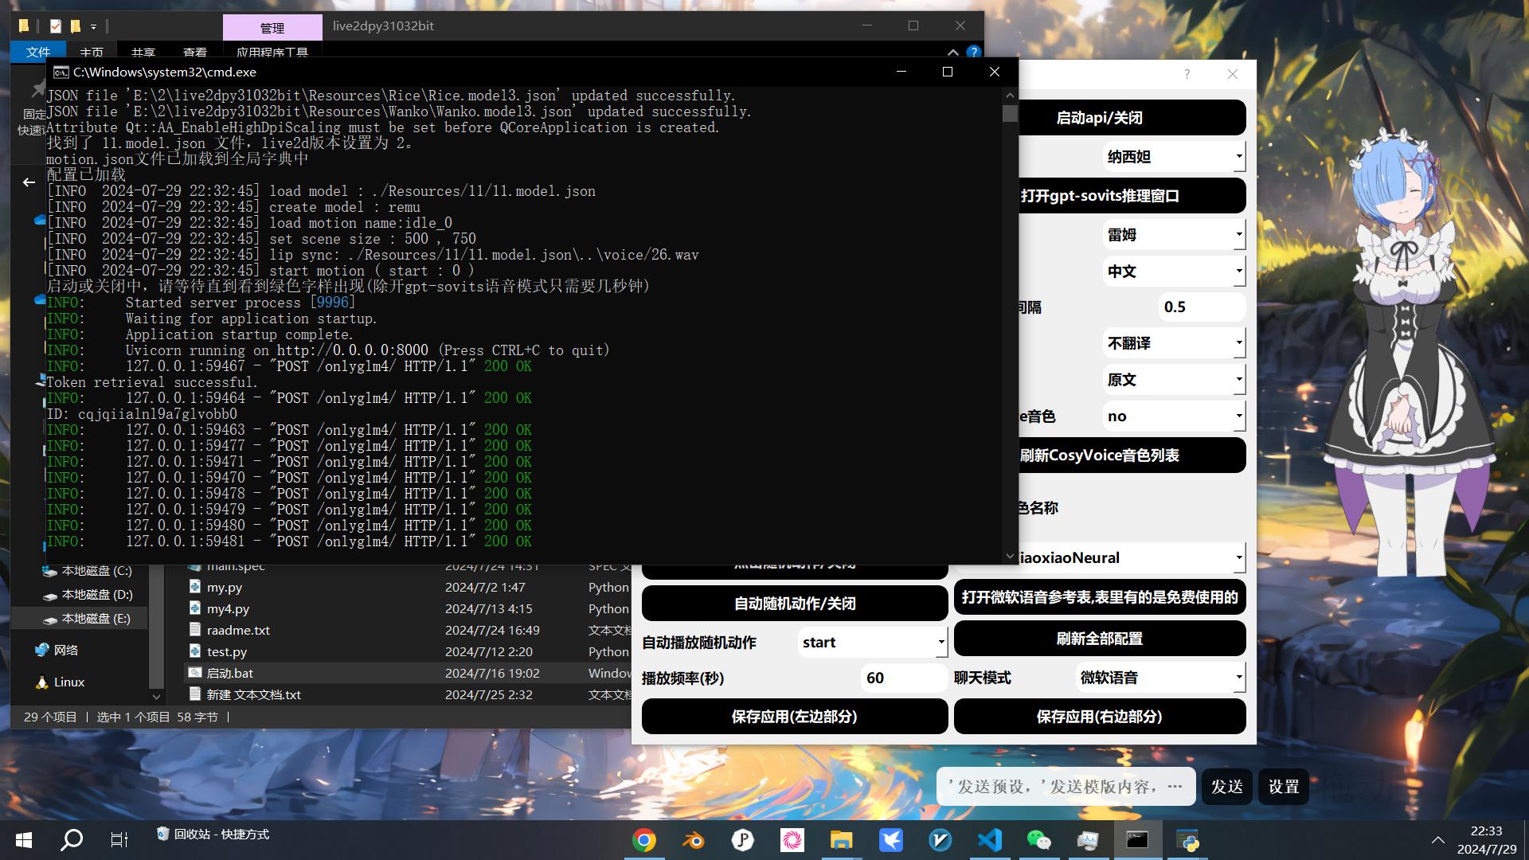Open the 雷姆 character dropdown
The width and height of the screenshot is (1529, 860).
[1174, 235]
